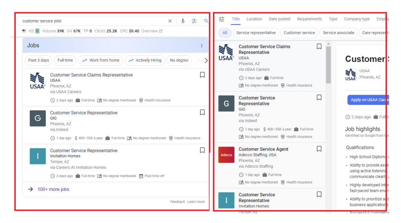Click the 'Volume 39K' metric
This screenshot has height=223, width=405.
pos(53,31)
